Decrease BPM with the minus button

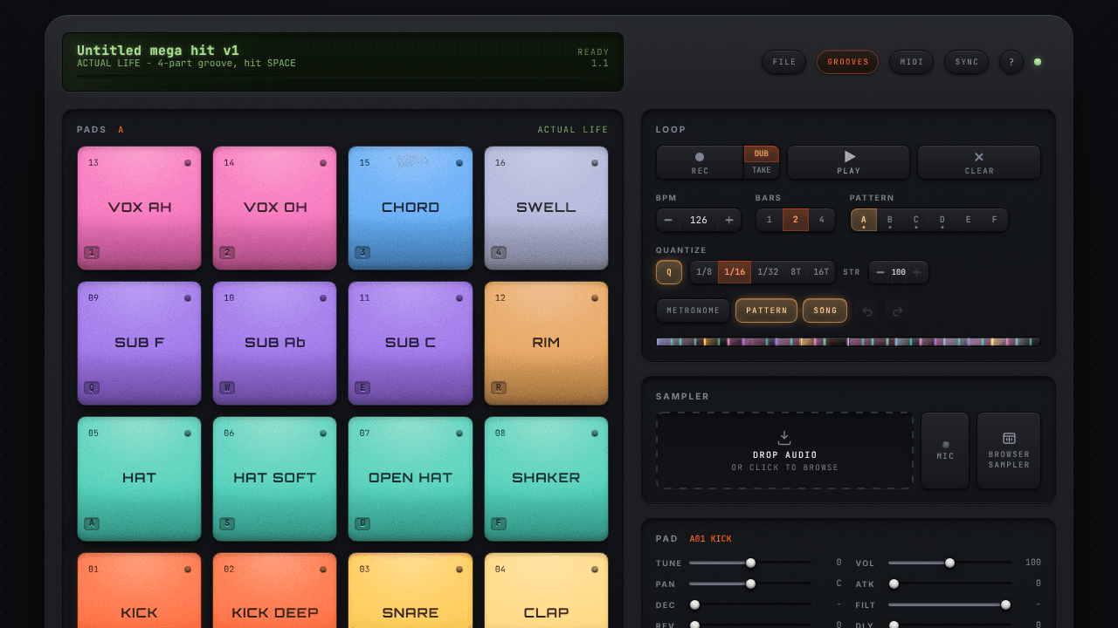pyautogui.click(x=668, y=220)
